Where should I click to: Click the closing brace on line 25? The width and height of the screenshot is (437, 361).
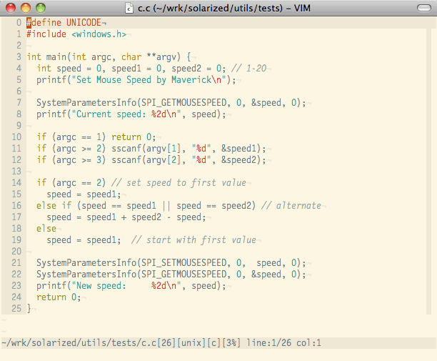pos(29,308)
